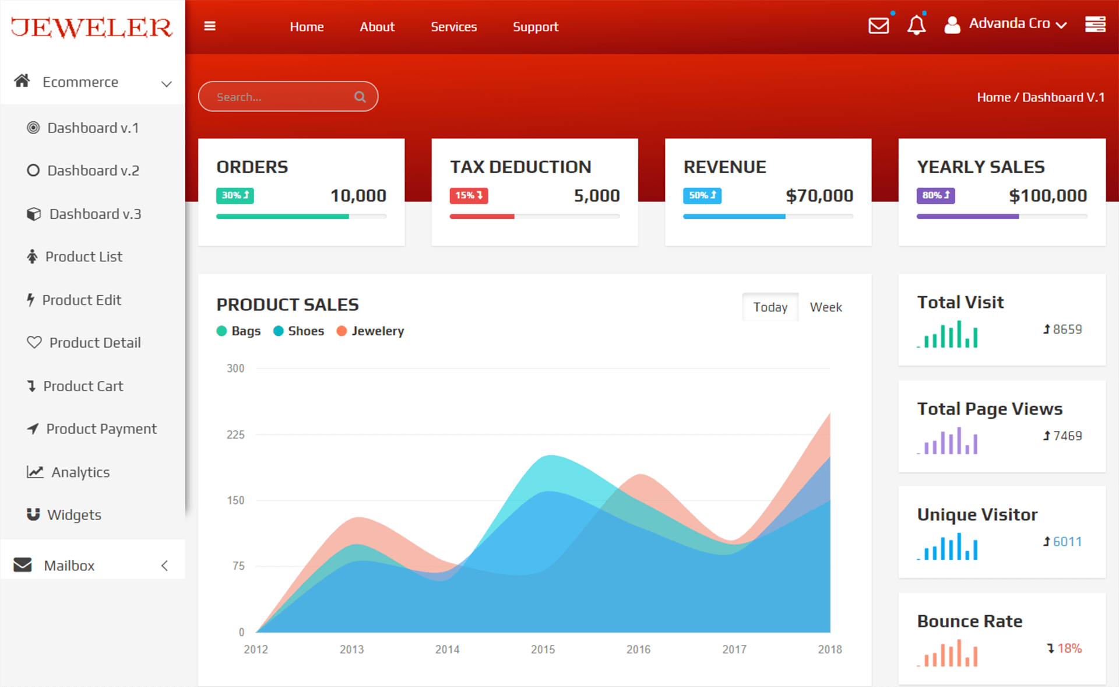This screenshot has width=1119, height=687.
Task: Switch chart view to Week tab
Action: coord(825,307)
